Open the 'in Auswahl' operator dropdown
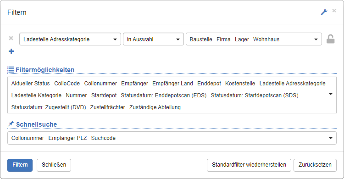 [153, 39]
